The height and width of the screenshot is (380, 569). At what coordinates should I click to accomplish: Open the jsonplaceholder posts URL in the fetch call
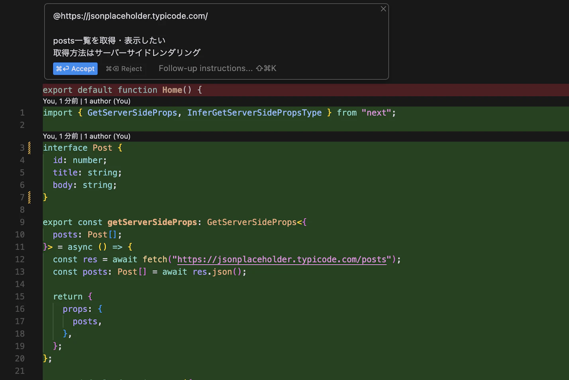click(281, 259)
